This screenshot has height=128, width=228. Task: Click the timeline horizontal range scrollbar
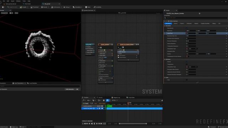tap(133, 124)
